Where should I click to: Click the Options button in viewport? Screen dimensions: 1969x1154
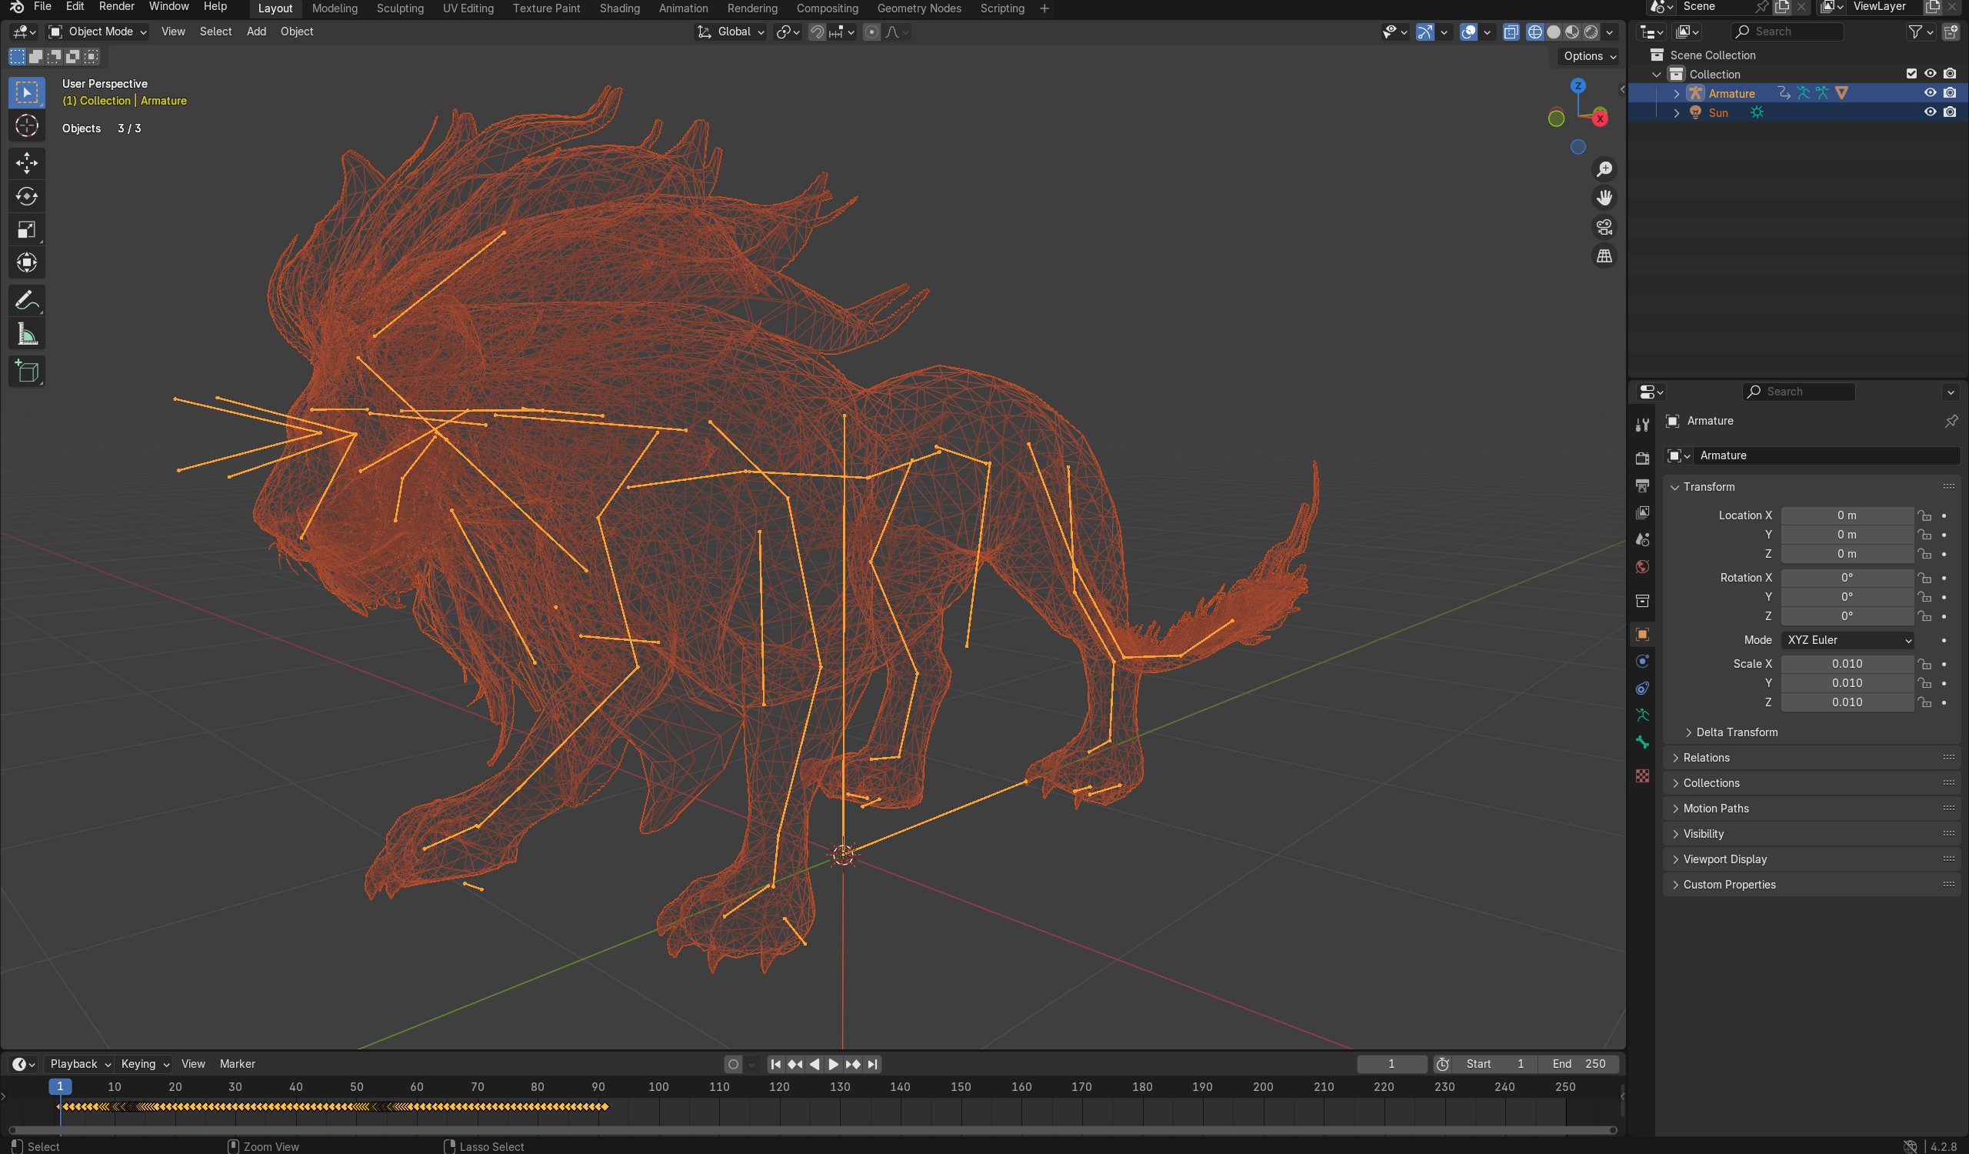(x=1589, y=56)
